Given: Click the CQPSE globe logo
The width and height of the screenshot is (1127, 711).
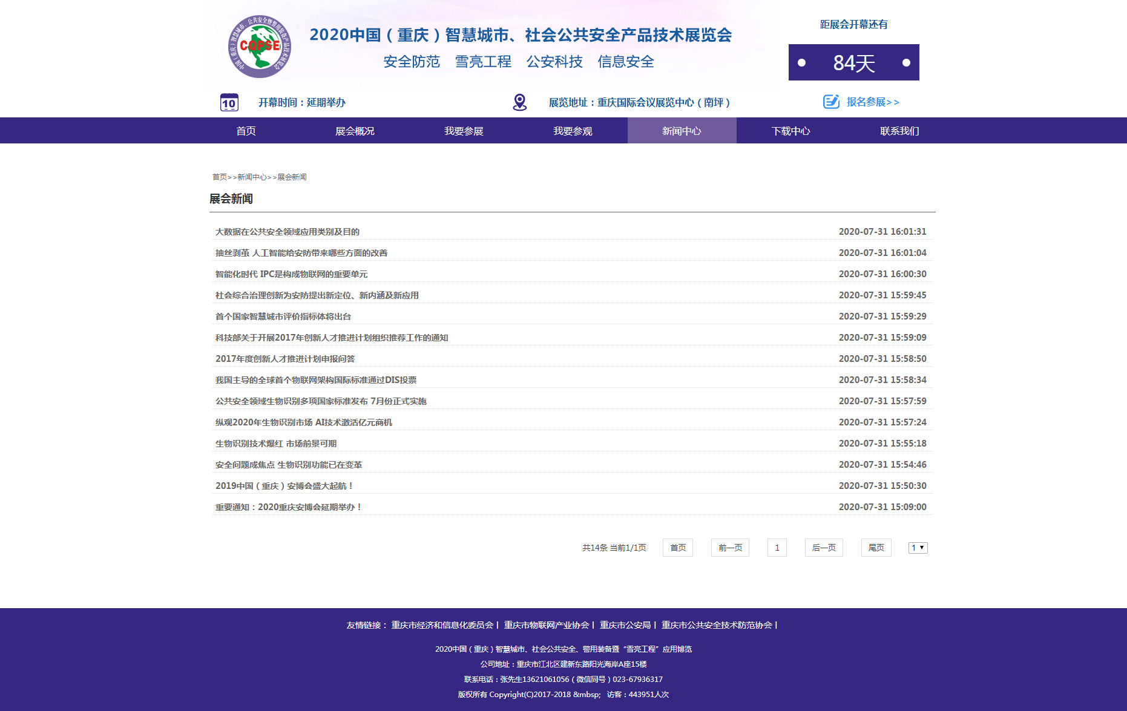Looking at the screenshot, I should click(259, 47).
